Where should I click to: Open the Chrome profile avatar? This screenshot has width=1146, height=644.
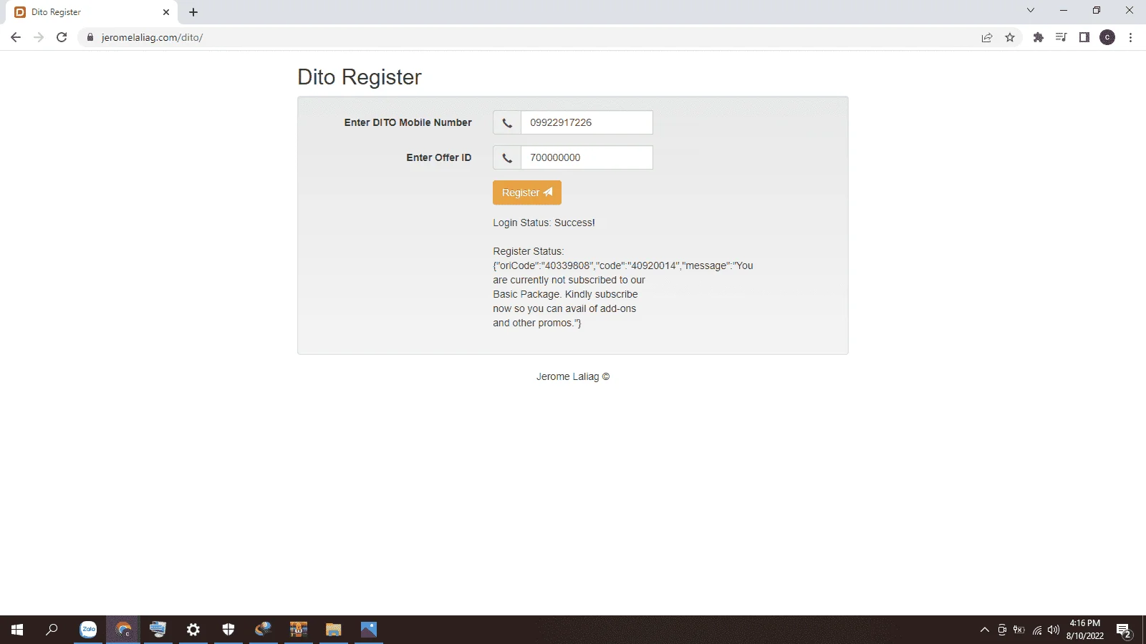click(1107, 37)
